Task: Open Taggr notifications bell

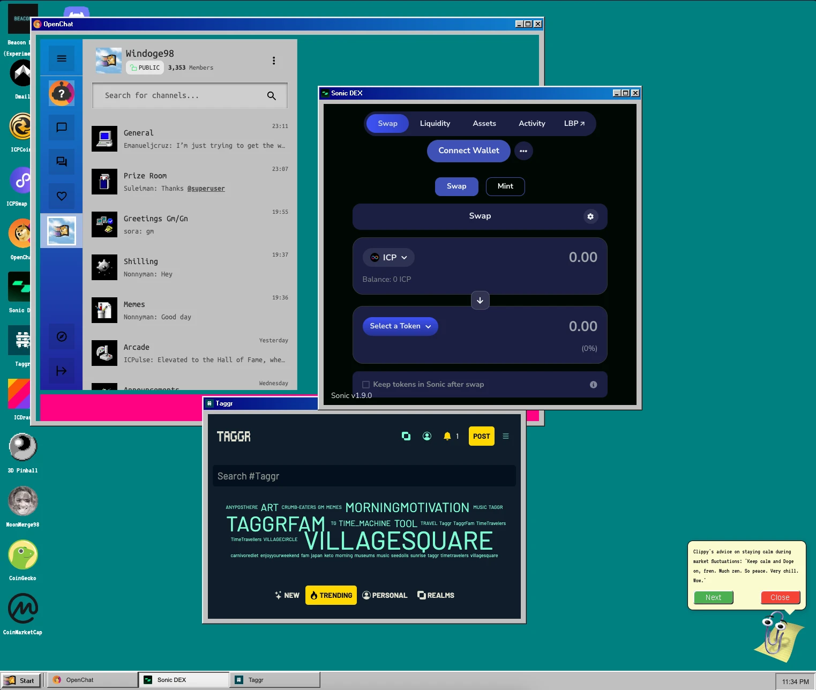Action: click(x=447, y=436)
